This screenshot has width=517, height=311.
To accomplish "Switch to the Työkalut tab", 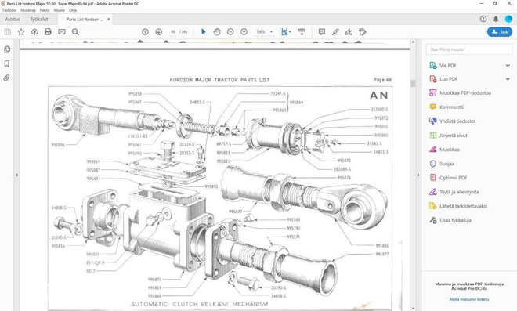I will pyautogui.click(x=39, y=19).
